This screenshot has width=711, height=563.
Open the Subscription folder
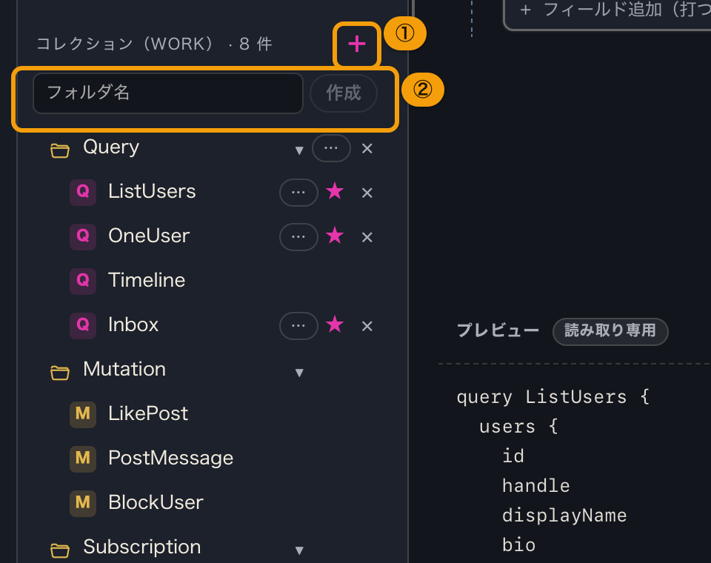click(x=142, y=547)
